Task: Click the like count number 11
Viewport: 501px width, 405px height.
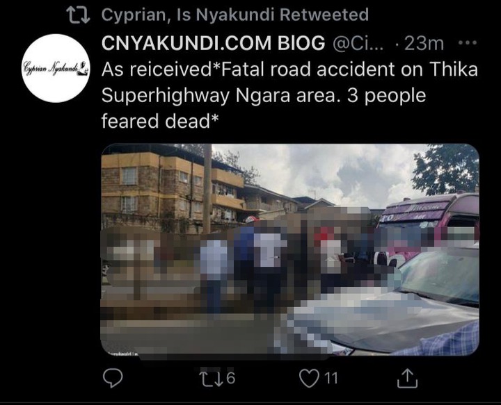Action: (x=331, y=379)
